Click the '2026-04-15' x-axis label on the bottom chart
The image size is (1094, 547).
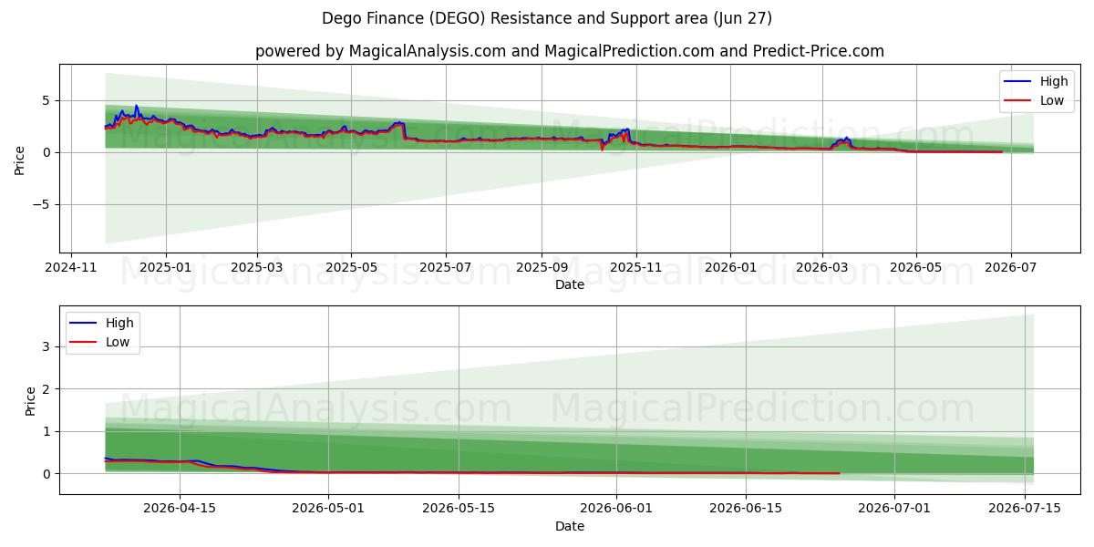pos(180,510)
